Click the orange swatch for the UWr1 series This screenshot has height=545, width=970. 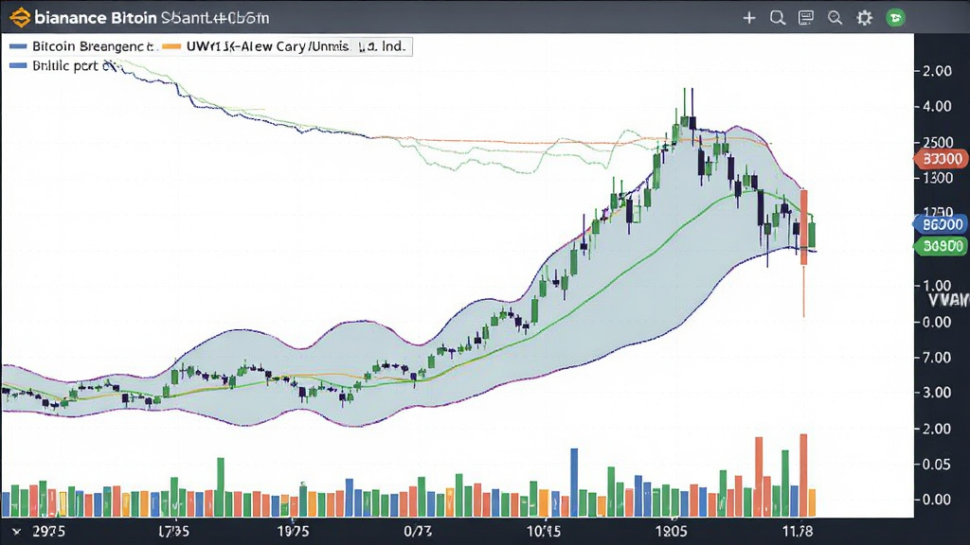click(172, 46)
